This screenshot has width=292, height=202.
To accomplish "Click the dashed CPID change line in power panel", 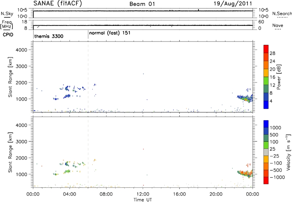I will point(88,77).
